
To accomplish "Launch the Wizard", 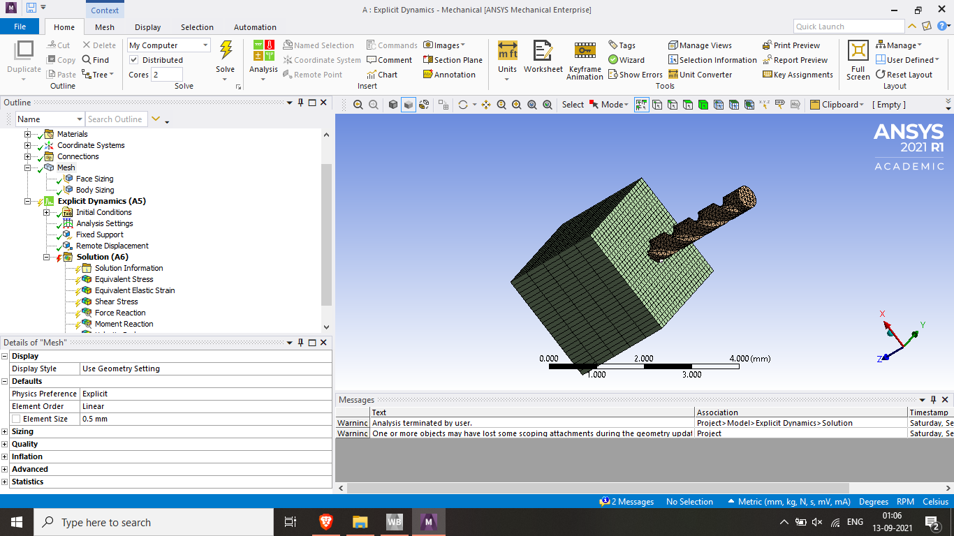I will pyautogui.click(x=626, y=60).
